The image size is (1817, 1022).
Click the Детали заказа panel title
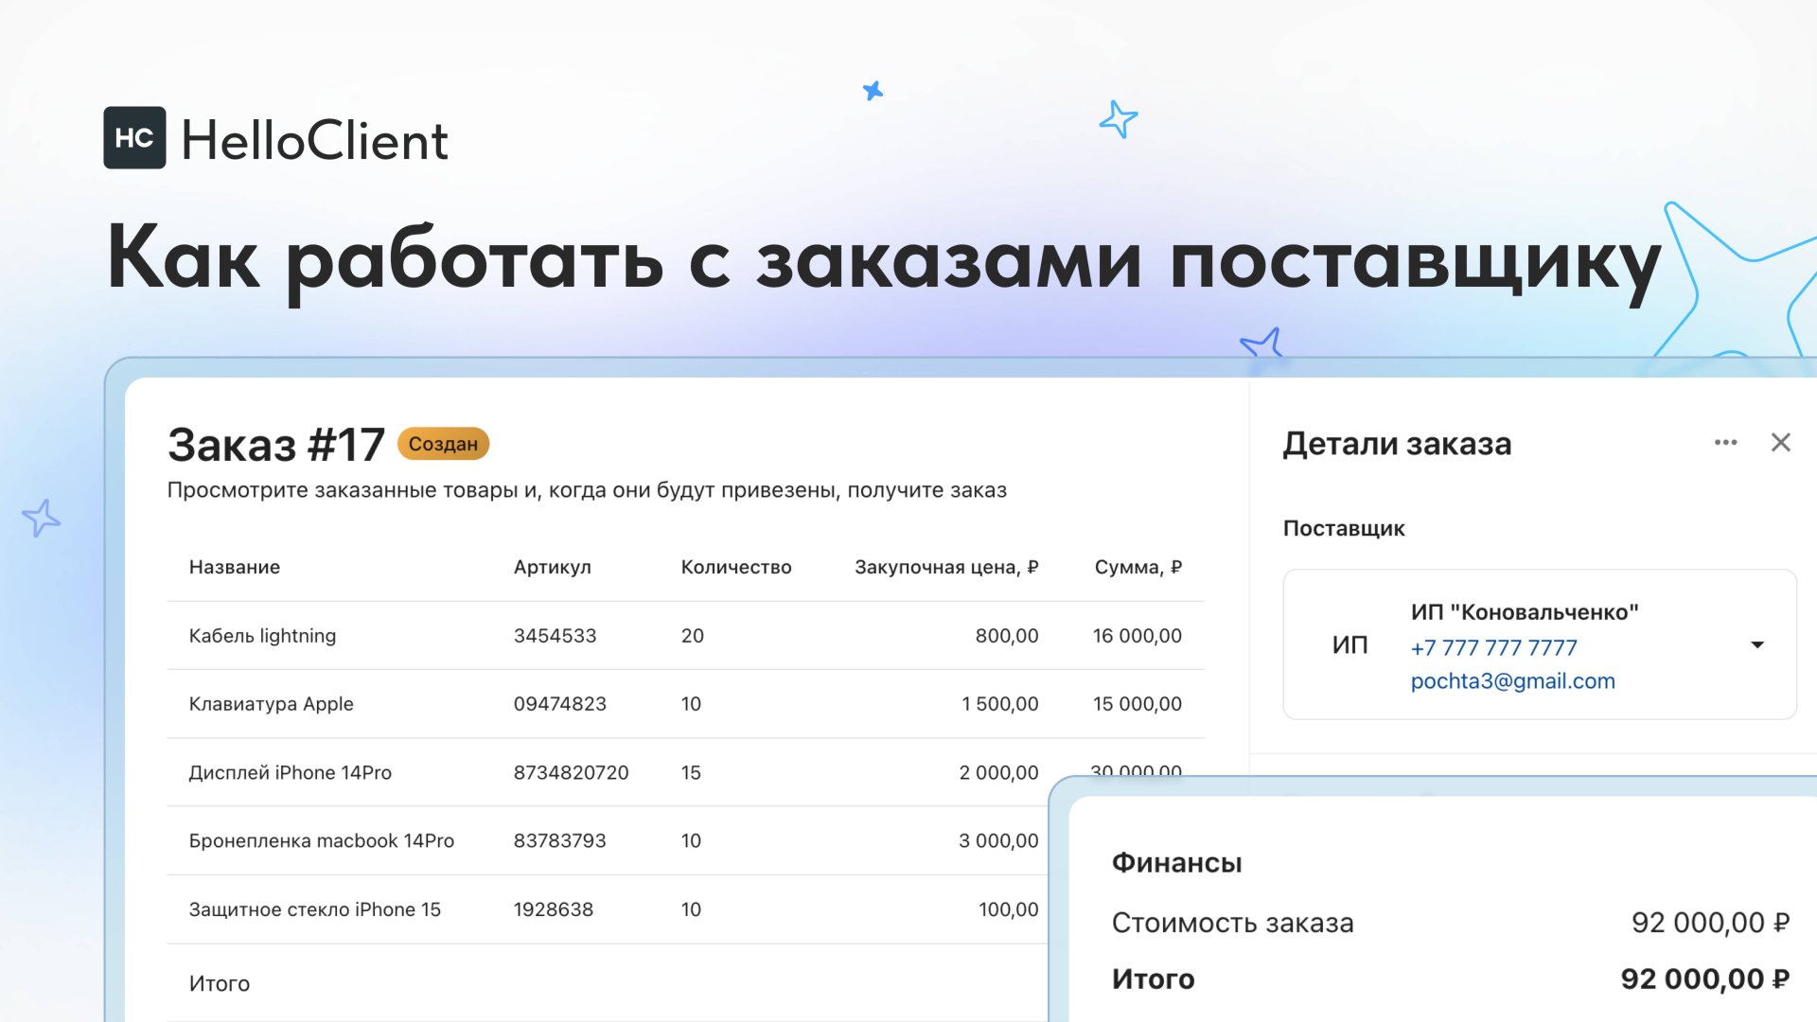click(x=1397, y=444)
